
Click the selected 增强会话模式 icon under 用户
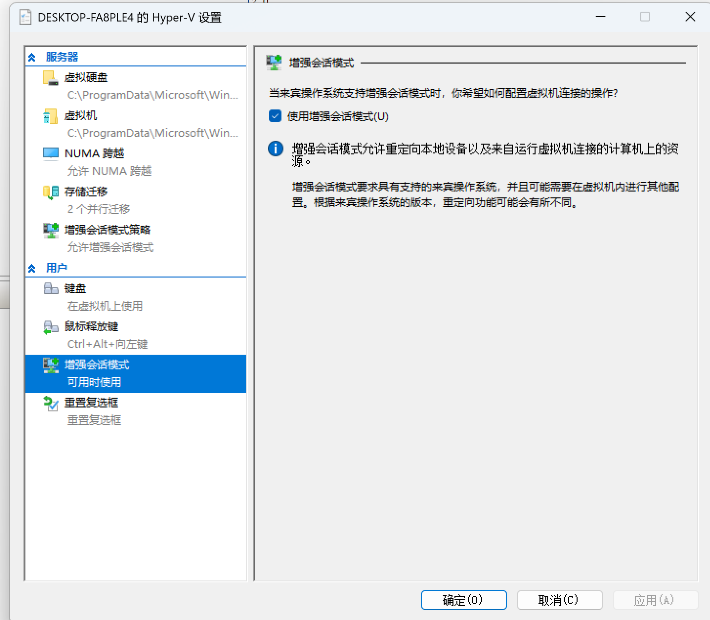point(51,365)
